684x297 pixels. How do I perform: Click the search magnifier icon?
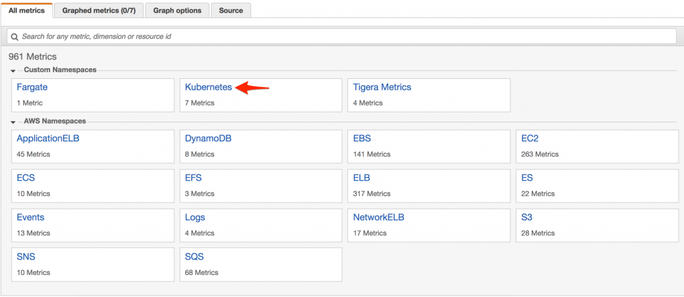[15, 37]
